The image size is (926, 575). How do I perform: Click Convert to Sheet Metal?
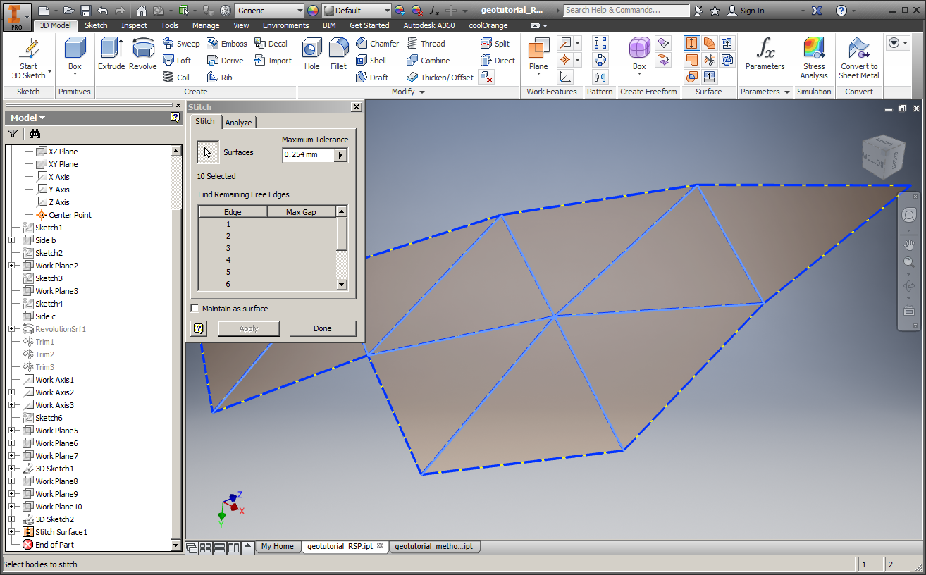[858, 58]
